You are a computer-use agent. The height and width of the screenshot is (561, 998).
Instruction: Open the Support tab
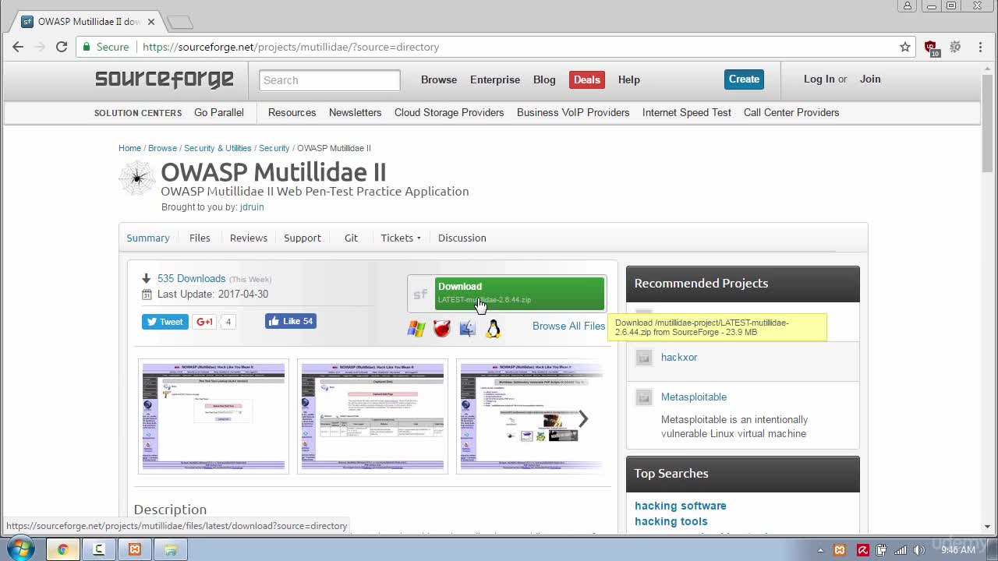point(303,238)
